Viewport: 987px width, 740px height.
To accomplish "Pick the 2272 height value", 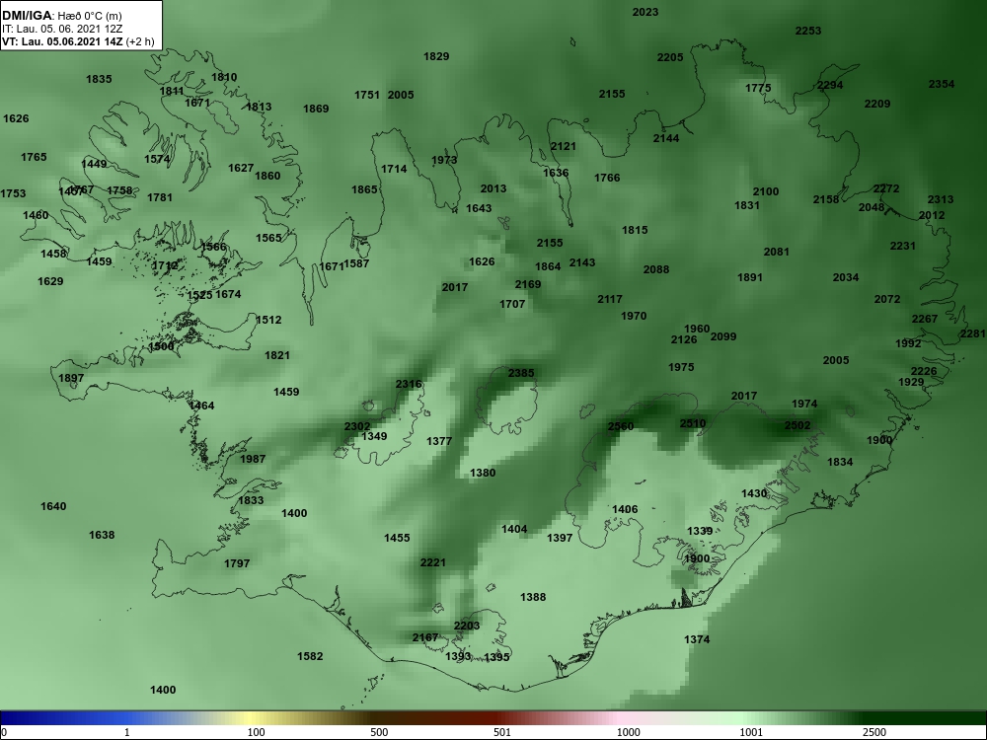I will pos(886,188).
